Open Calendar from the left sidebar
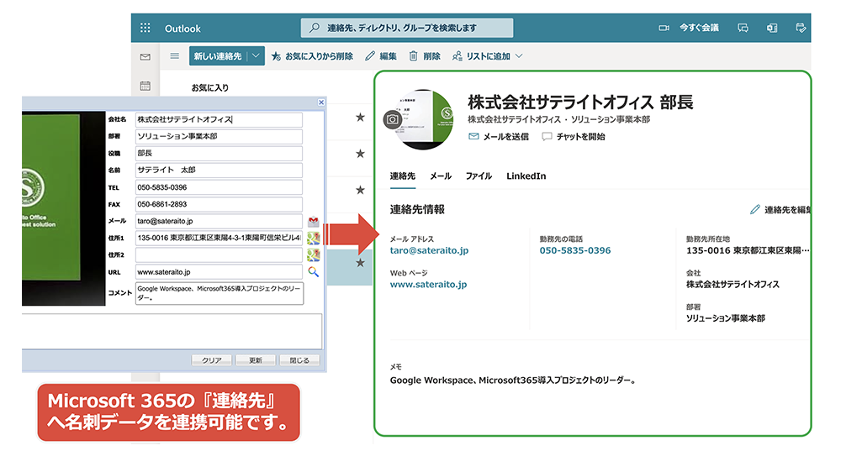Image resolution: width=841 pixels, height=451 pixels. coord(145,86)
